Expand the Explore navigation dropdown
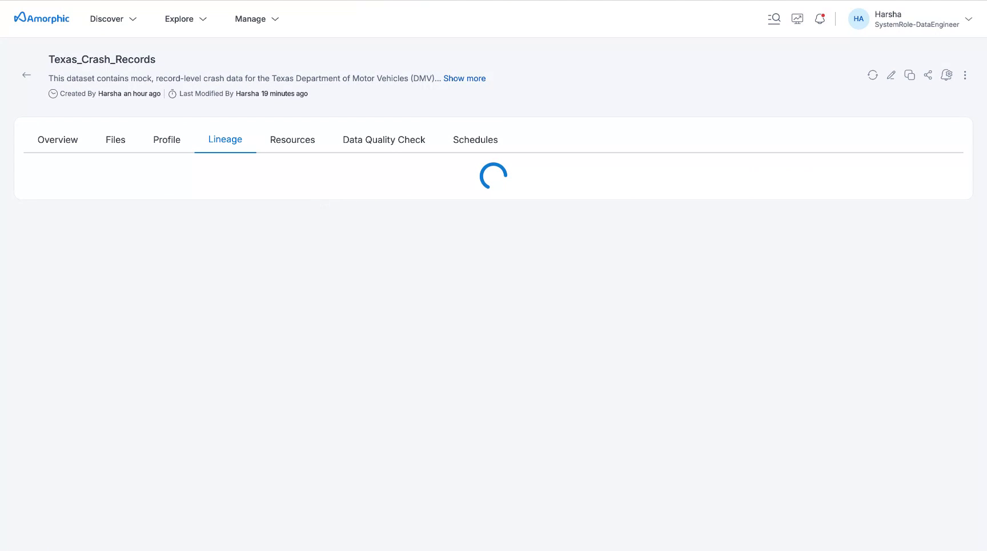The image size is (987, 551). coord(185,18)
